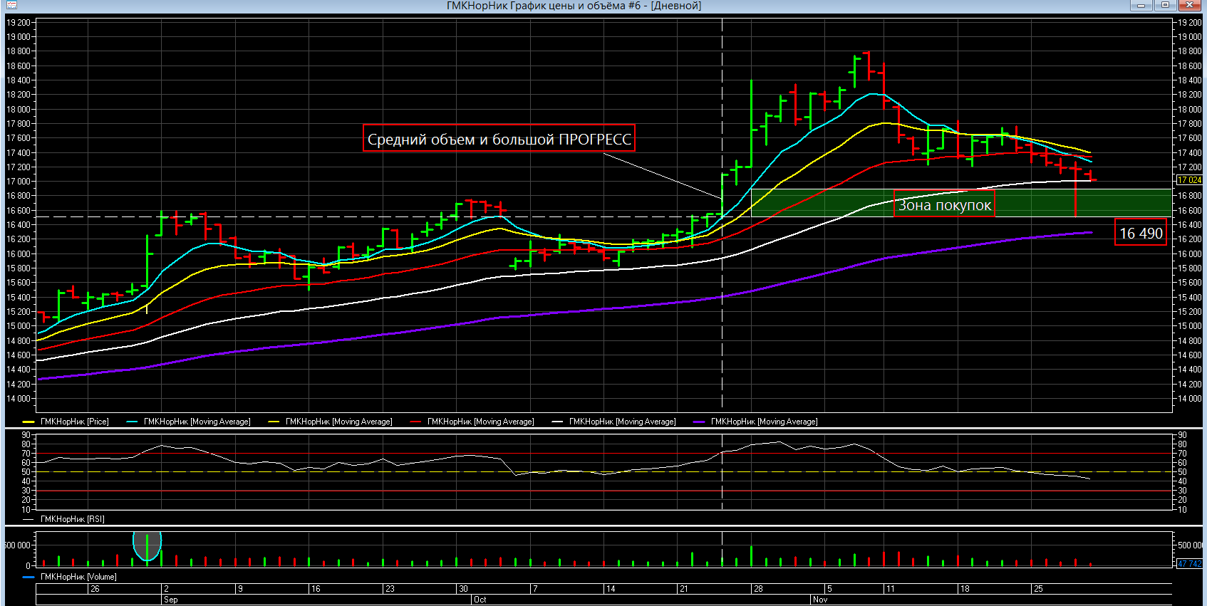Click the Sep month label on time axis
This screenshot has height=606, width=1207.
170,600
